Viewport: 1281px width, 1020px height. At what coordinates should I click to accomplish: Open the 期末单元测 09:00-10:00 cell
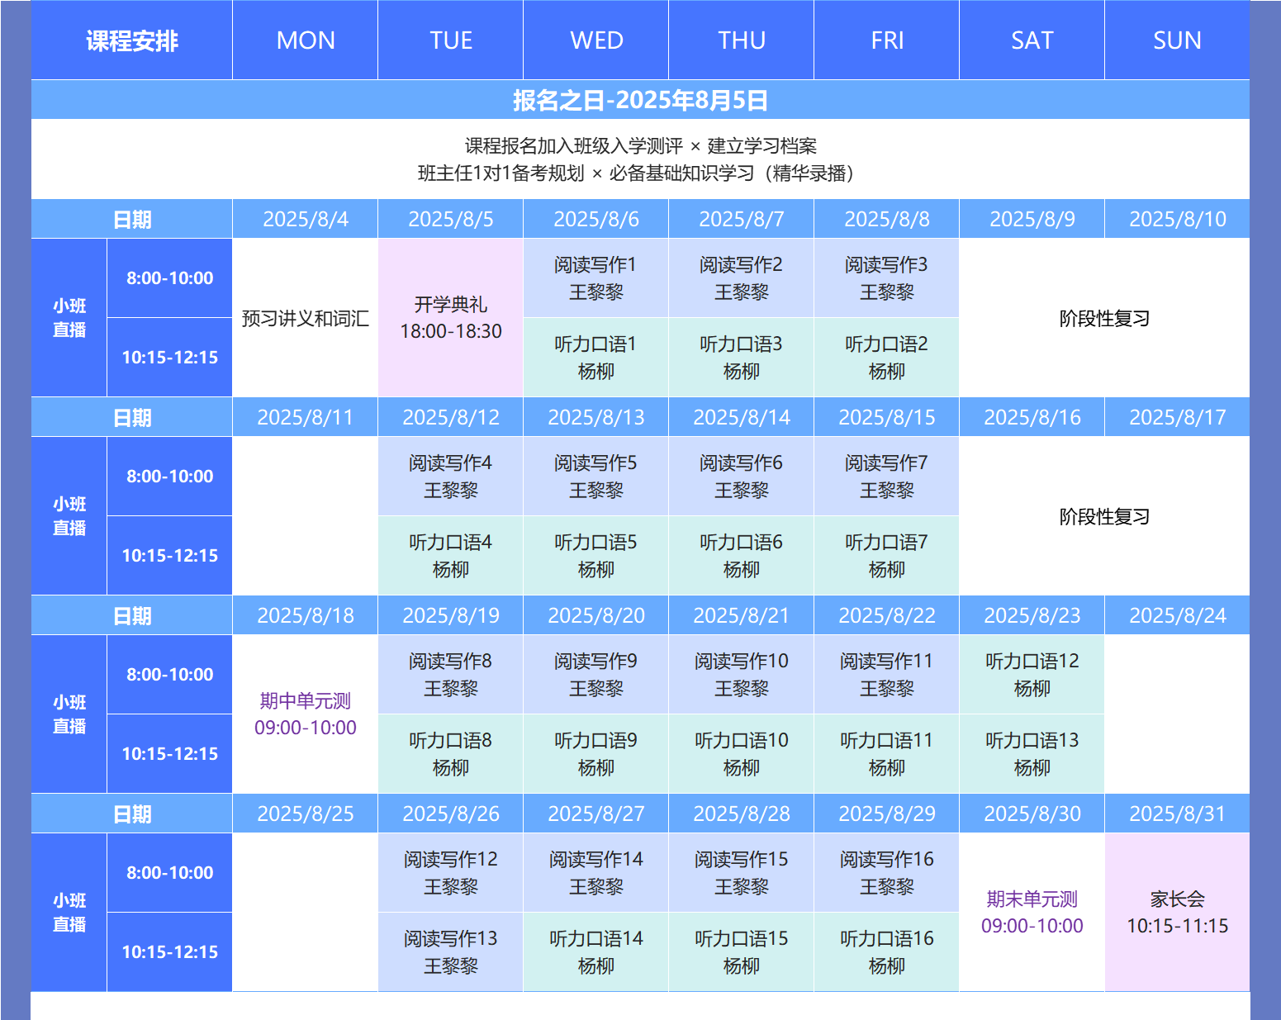1032,913
